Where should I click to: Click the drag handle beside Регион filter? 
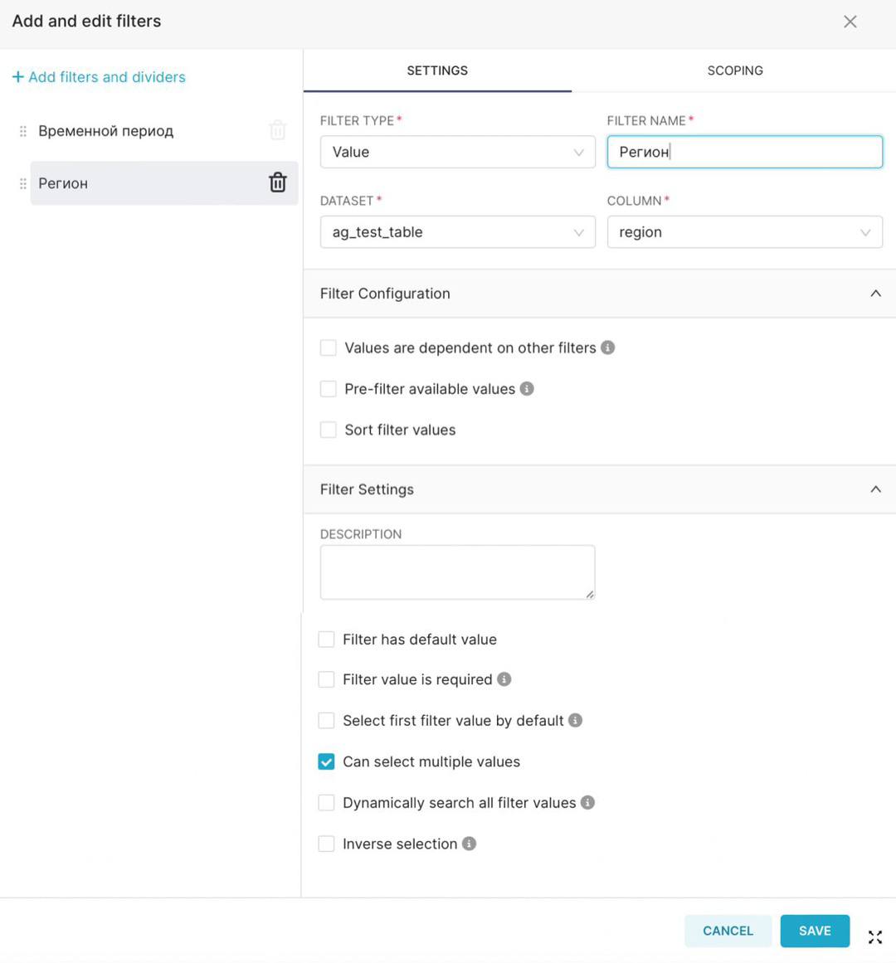click(23, 183)
